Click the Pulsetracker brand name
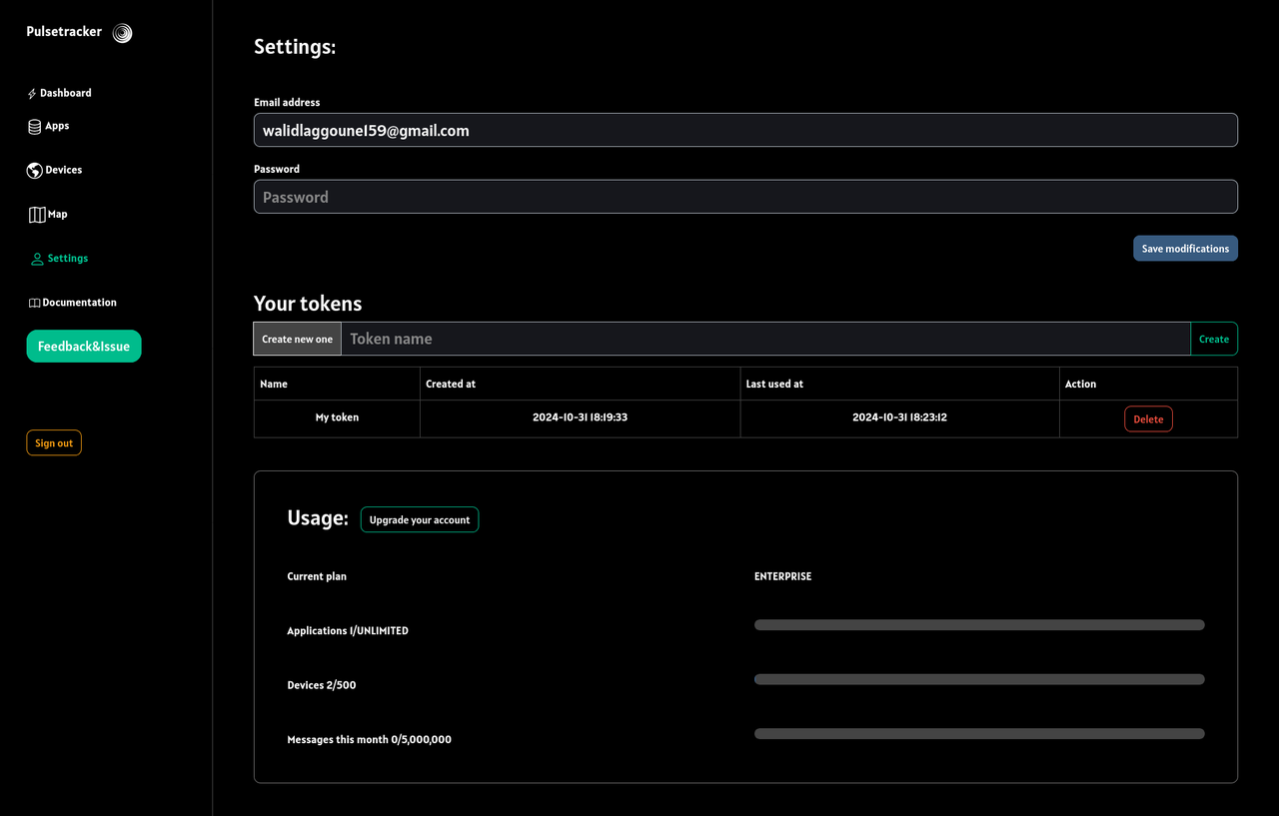 coord(64,31)
